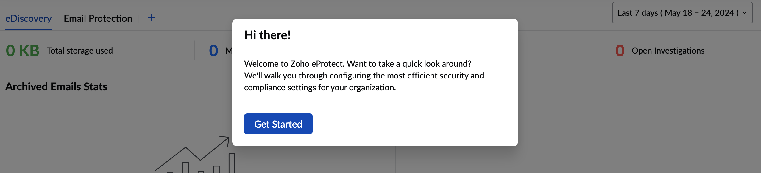Click the Open Investigations label
Image resolution: width=761 pixels, height=173 pixels.
668,51
